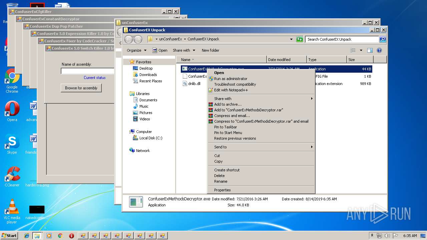Select Add to archive...
The width and height of the screenshot is (427, 240).
pos(228,104)
